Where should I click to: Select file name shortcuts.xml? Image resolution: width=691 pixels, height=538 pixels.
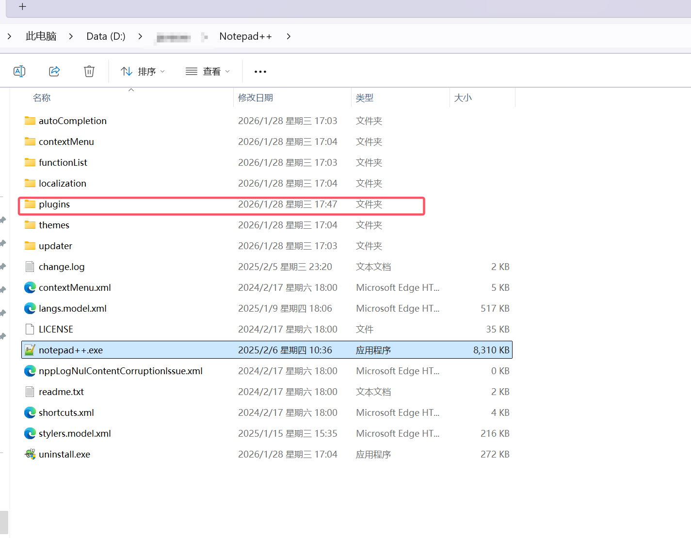point(66,412)
